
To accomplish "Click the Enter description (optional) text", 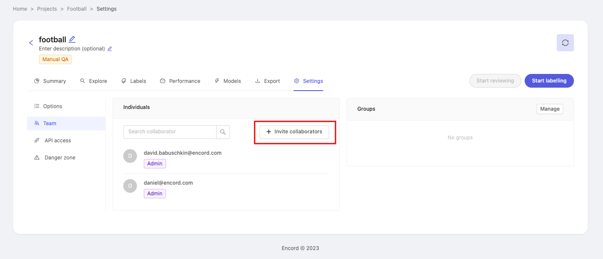I will point(72,49).
